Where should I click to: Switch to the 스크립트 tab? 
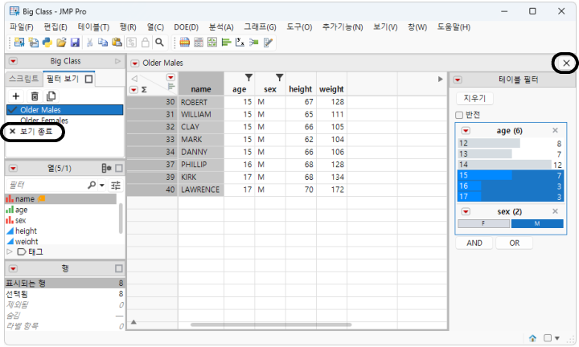click(x=23, y=79)
